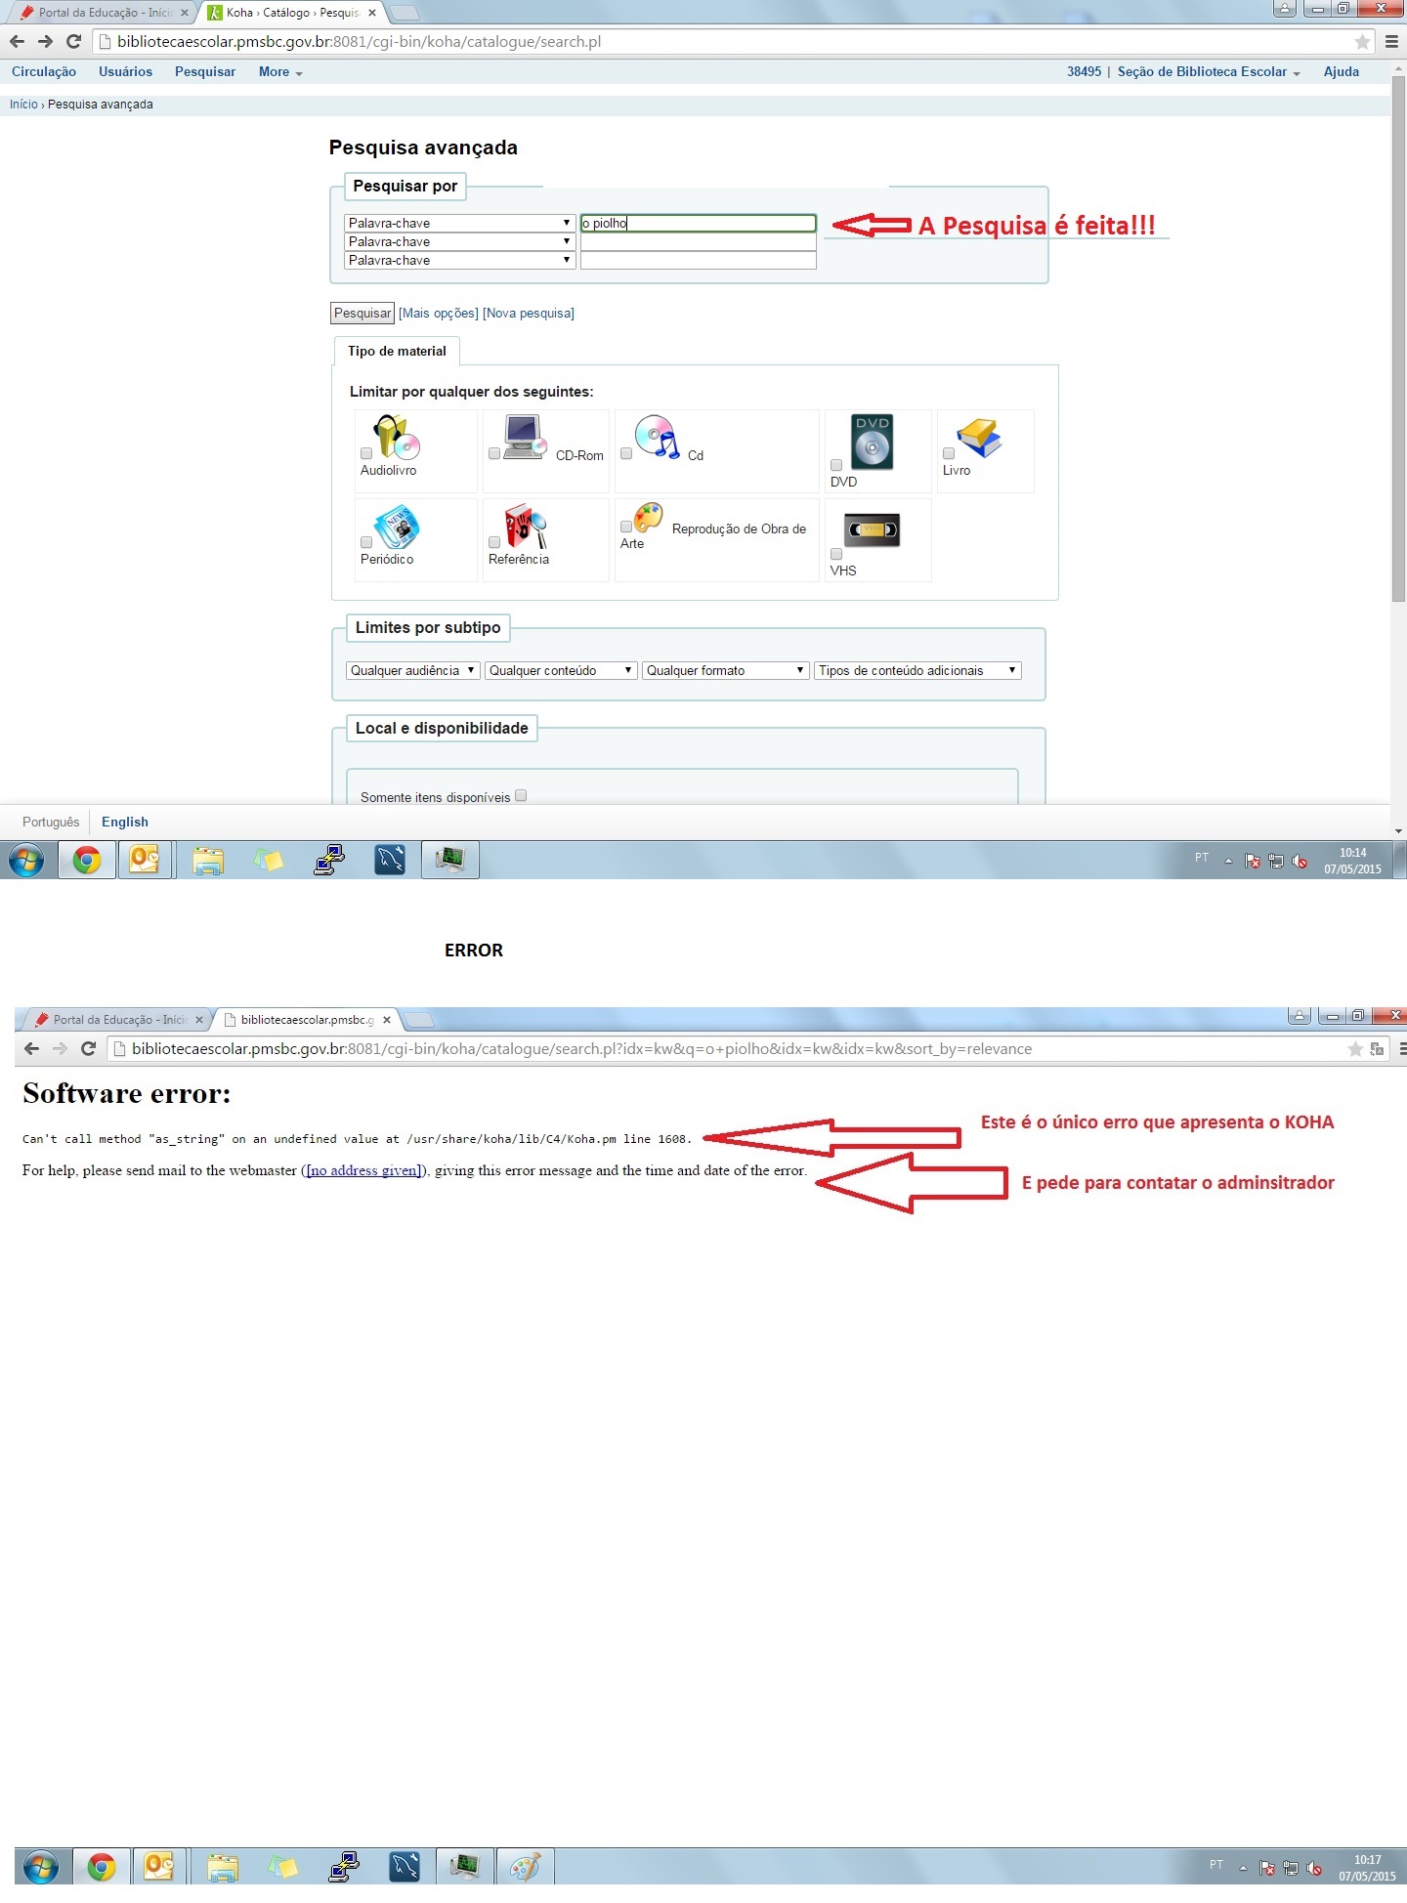Viewport: 1407px width, 1903px height.
Task: Click the VHS tape icon
Action: point(872,529)
